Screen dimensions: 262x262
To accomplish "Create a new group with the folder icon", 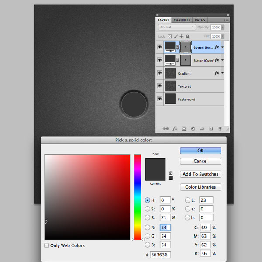I will coord(202,128).
